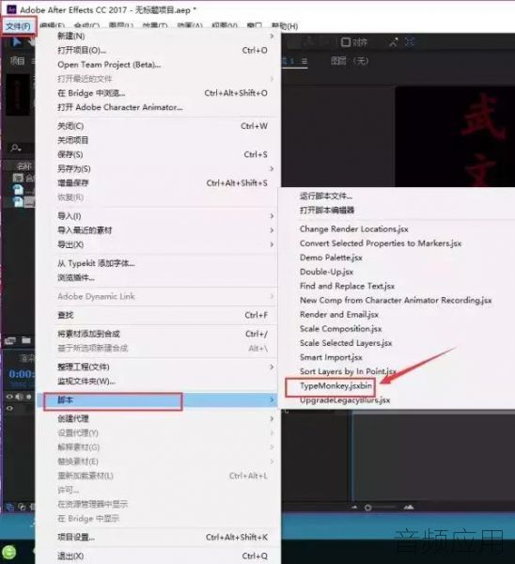515x564 pixels.
Task: Click Open Team Project (Beta)... entry
Action: click(109, 65)
